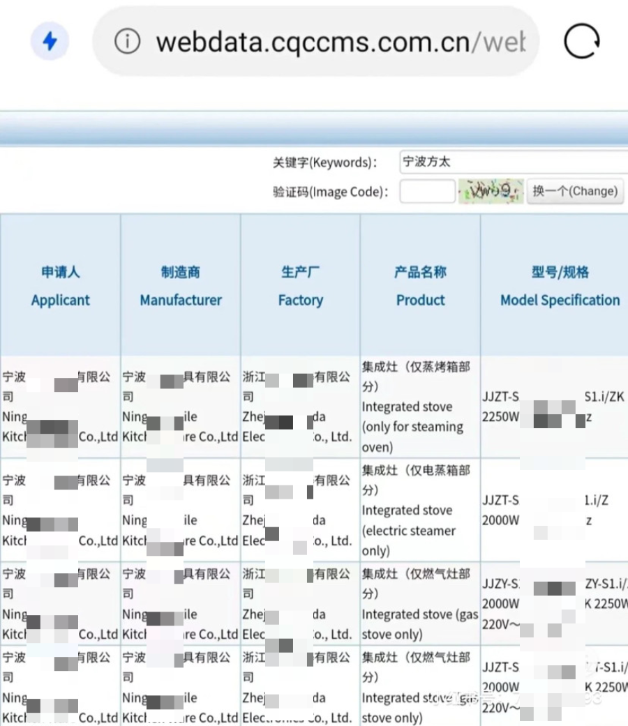Click the Manufacturer column header
This screenshot has width=628, height=726.
[x=181, y=285]
